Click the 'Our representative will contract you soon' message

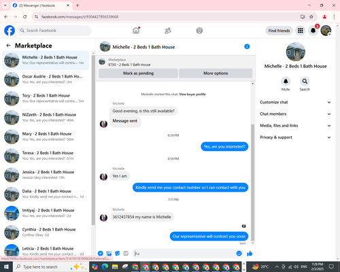pyautogui.click(x=209, y=237)
